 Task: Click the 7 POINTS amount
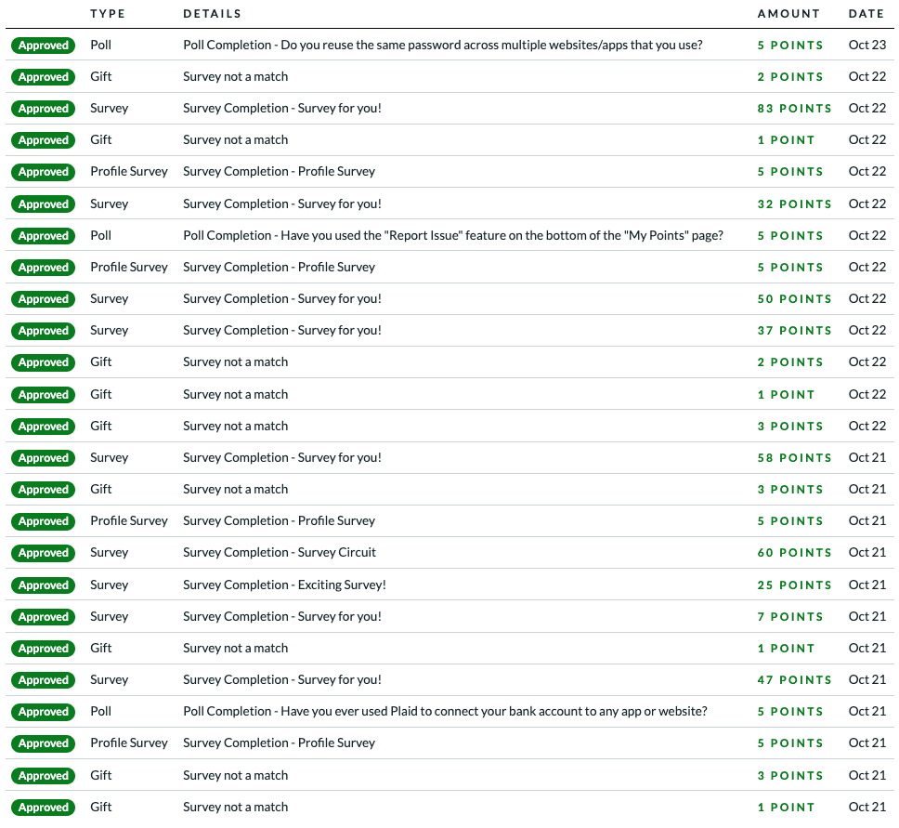pos(790,617)
